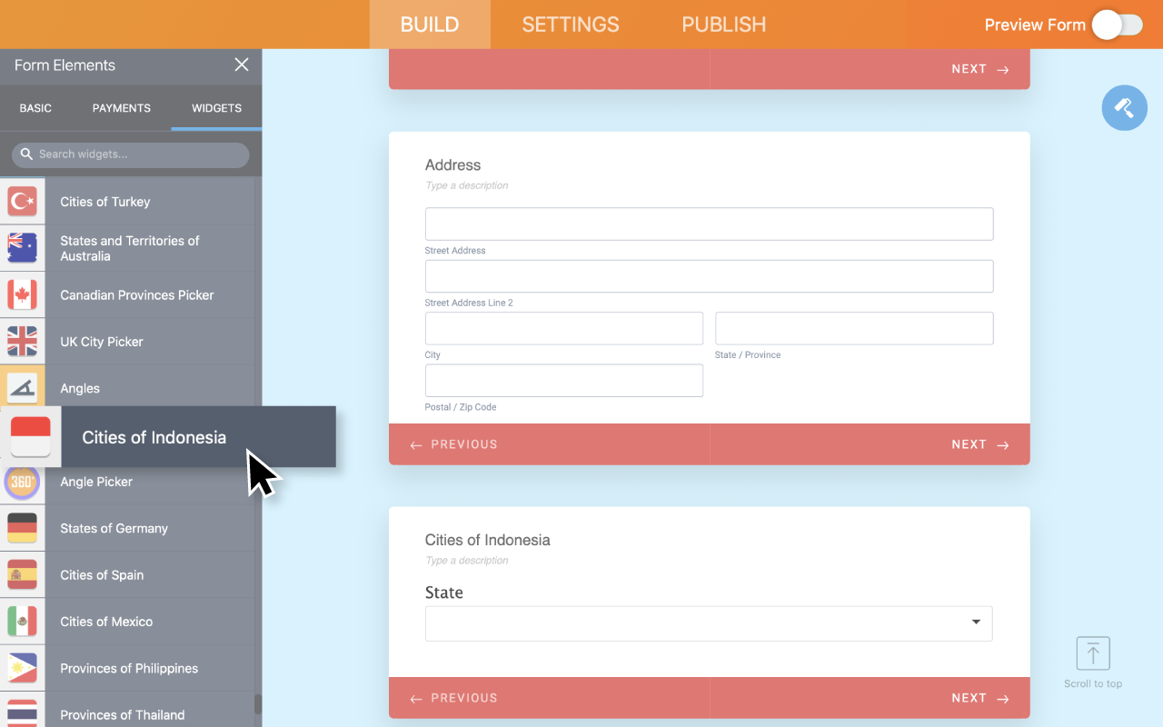Click the Street Address input field
The image size is (1163, 727).
pyautogui.click(x=708, y=224)
